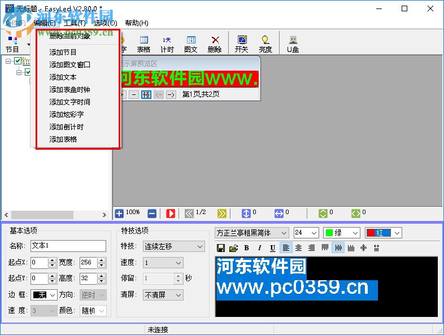This screenshot has height=335, width=444.
Task: Click the character spacing icon
Action: tap(376, 248)
